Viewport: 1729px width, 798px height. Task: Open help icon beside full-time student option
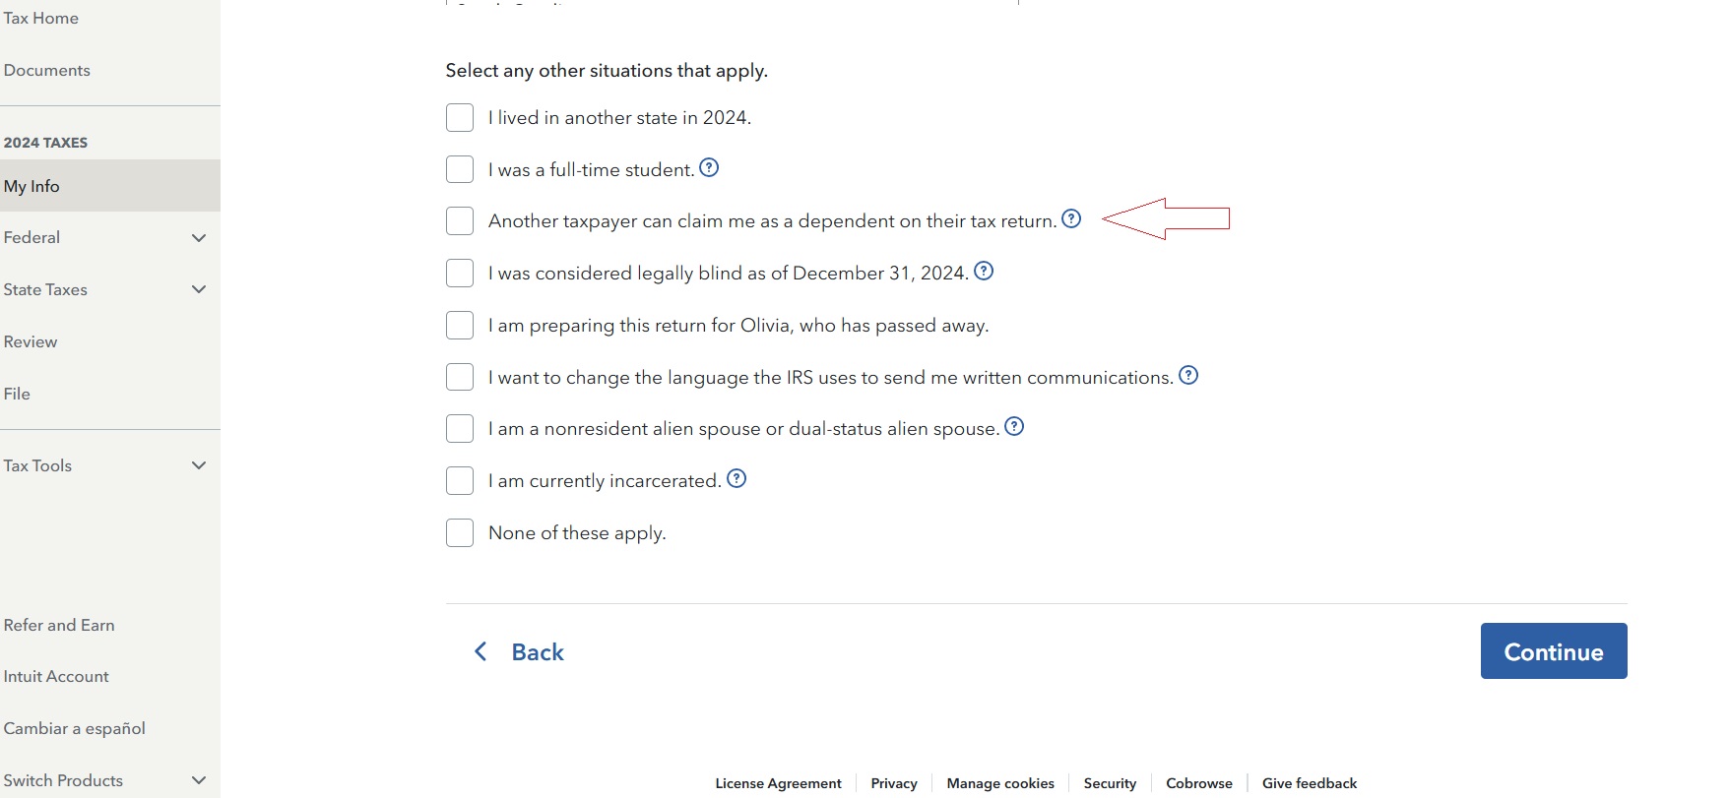click(x=709, y=167)
